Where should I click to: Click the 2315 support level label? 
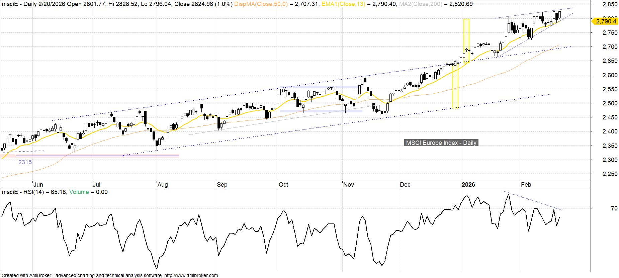25,162
